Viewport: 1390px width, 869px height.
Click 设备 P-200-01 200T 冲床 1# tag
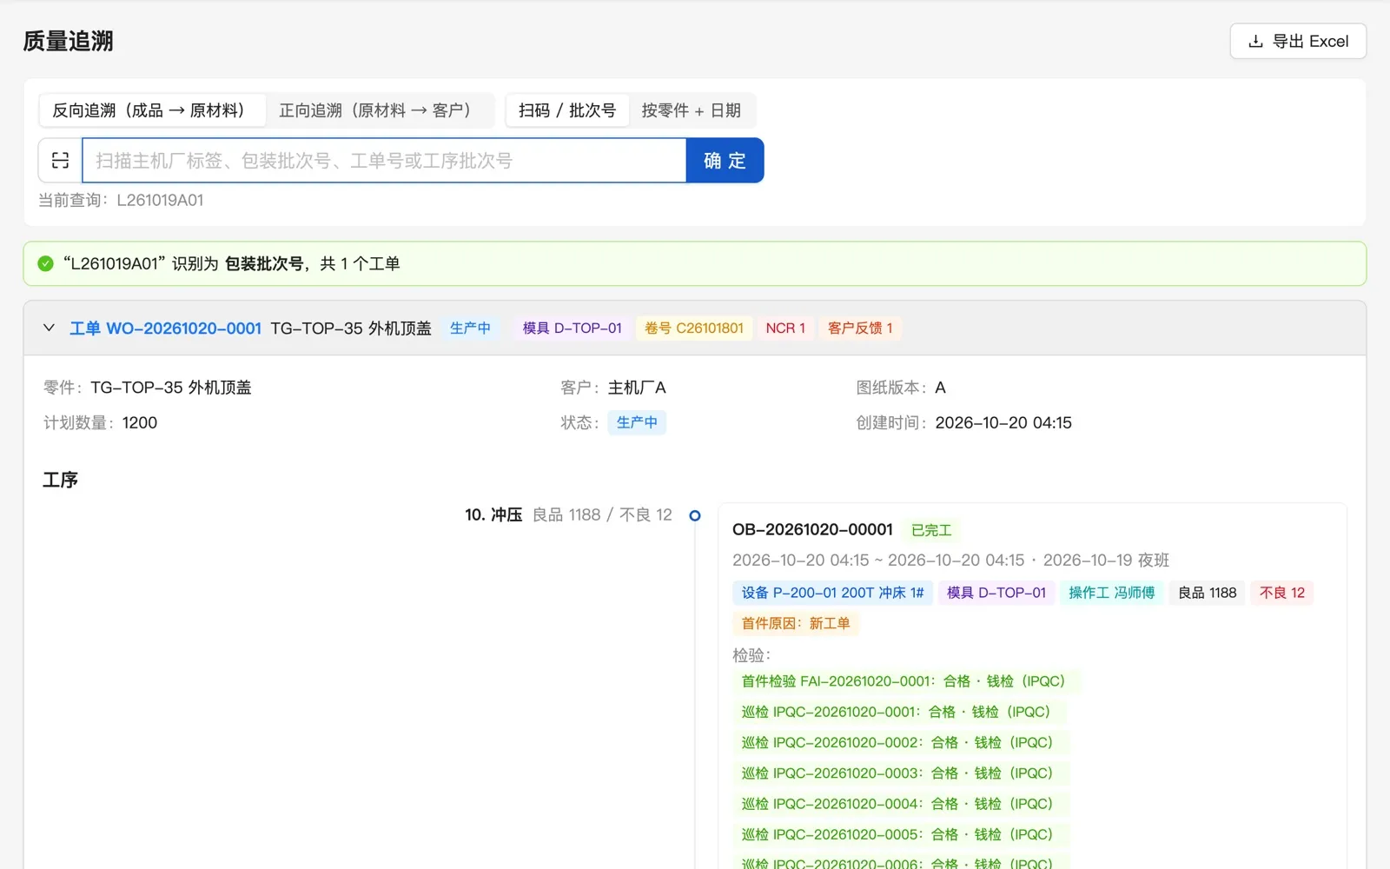[832, 593]
